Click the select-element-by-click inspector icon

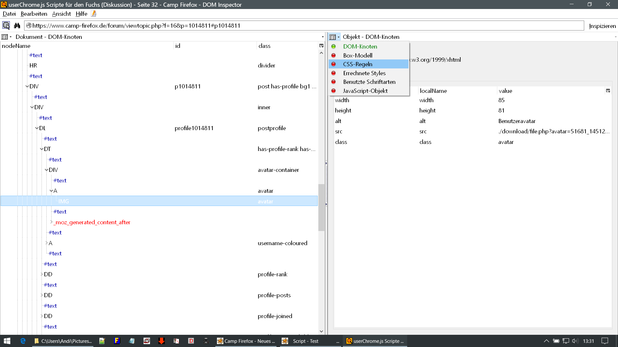(x=6, y=25)
